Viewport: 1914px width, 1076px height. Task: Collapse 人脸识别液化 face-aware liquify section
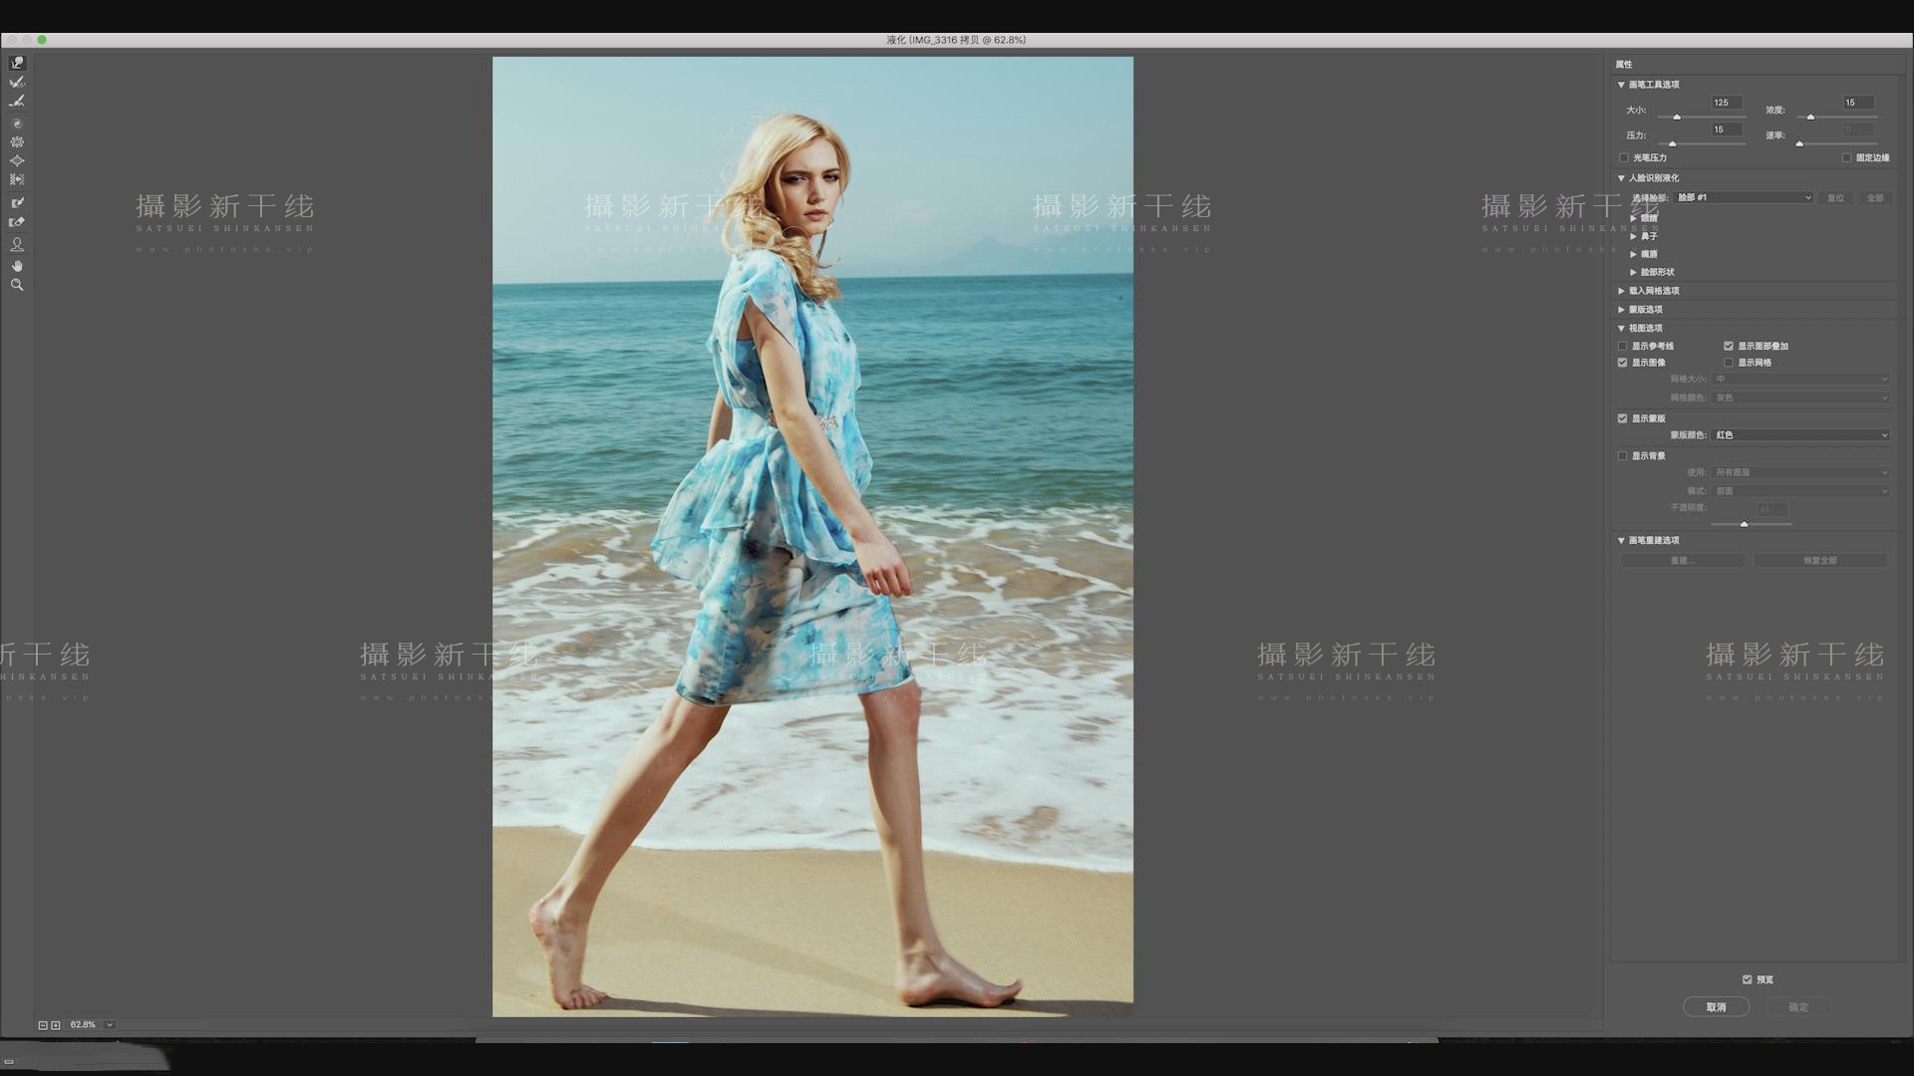[1621, 178]
